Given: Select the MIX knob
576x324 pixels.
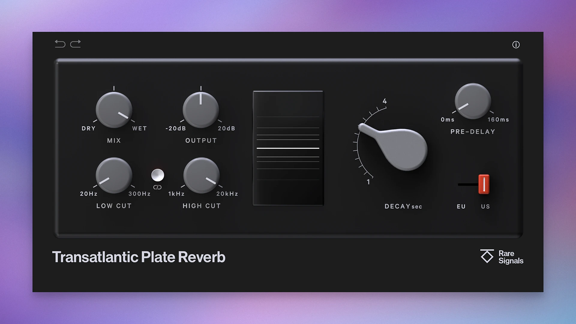Looking at the screenshot, I should click(114, 110).
